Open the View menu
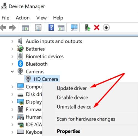This screenshot has height=136, width=138. click(x=41, y=18)
